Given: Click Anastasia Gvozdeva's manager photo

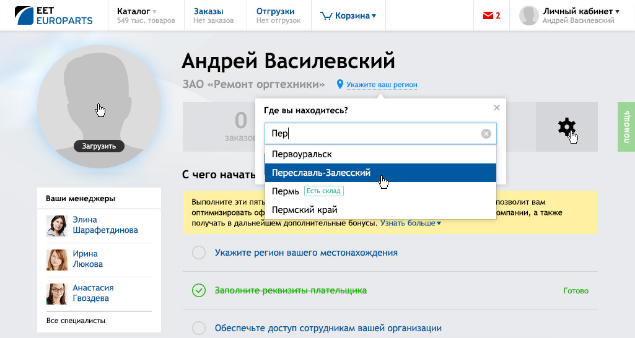Looking at the screenshot, I should tap(57, 293).
